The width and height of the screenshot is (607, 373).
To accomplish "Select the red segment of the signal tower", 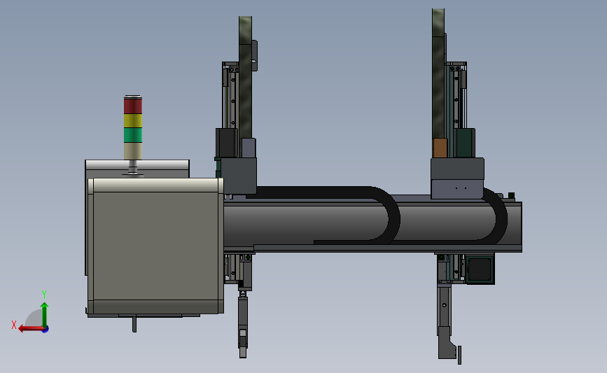I will [133, 106].
